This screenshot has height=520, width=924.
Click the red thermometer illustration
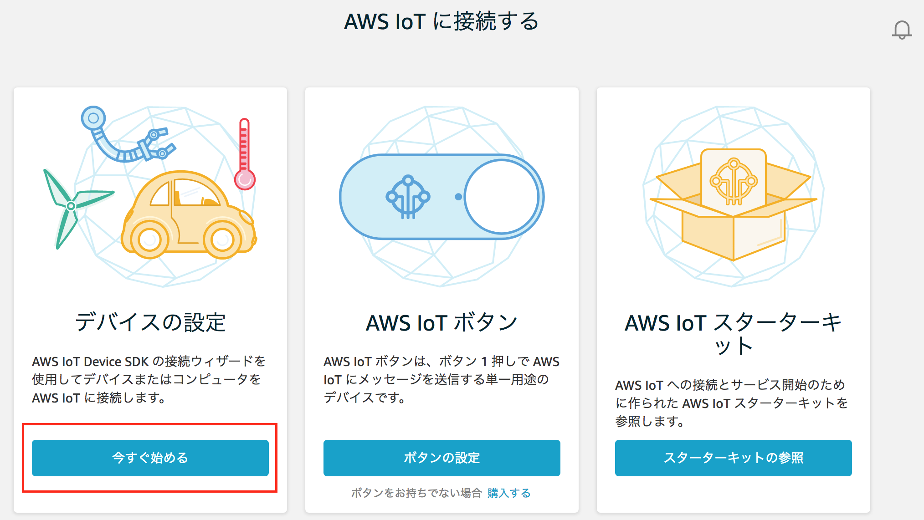tap(245, 154)
